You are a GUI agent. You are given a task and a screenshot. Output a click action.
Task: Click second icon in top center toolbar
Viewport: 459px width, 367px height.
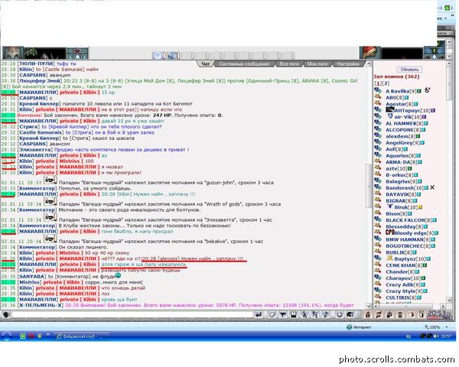pos(172,55)
